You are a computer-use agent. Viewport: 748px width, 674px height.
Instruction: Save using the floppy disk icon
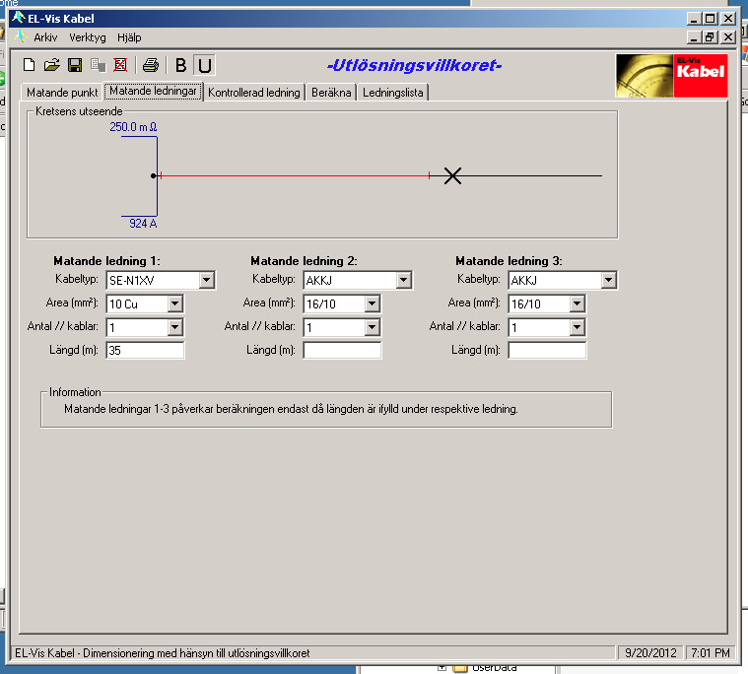coord(75,66)
